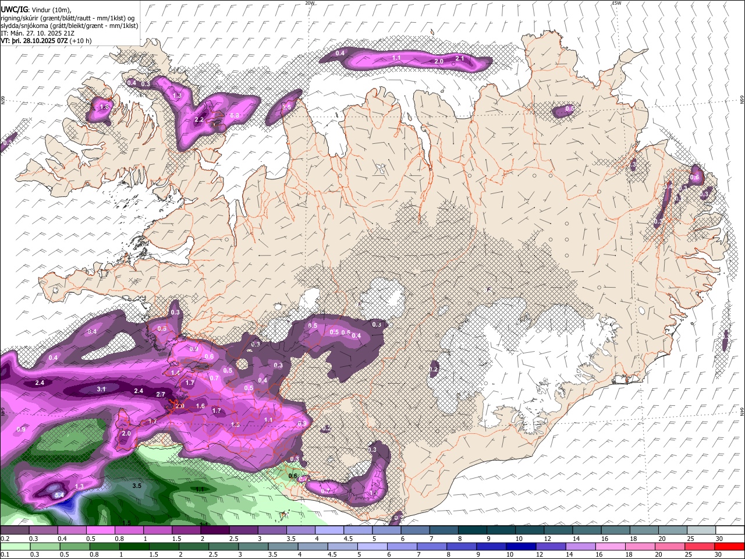Click the 'slydda/snjókoma' description line
This screenshot has width=745, height=559.
69,26
